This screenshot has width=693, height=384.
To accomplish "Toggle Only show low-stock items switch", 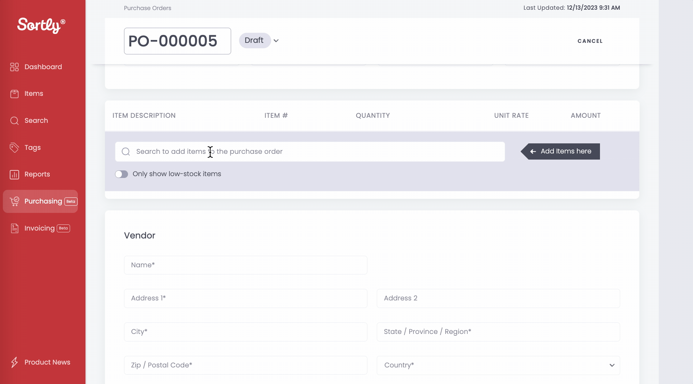I will [122, 174].
